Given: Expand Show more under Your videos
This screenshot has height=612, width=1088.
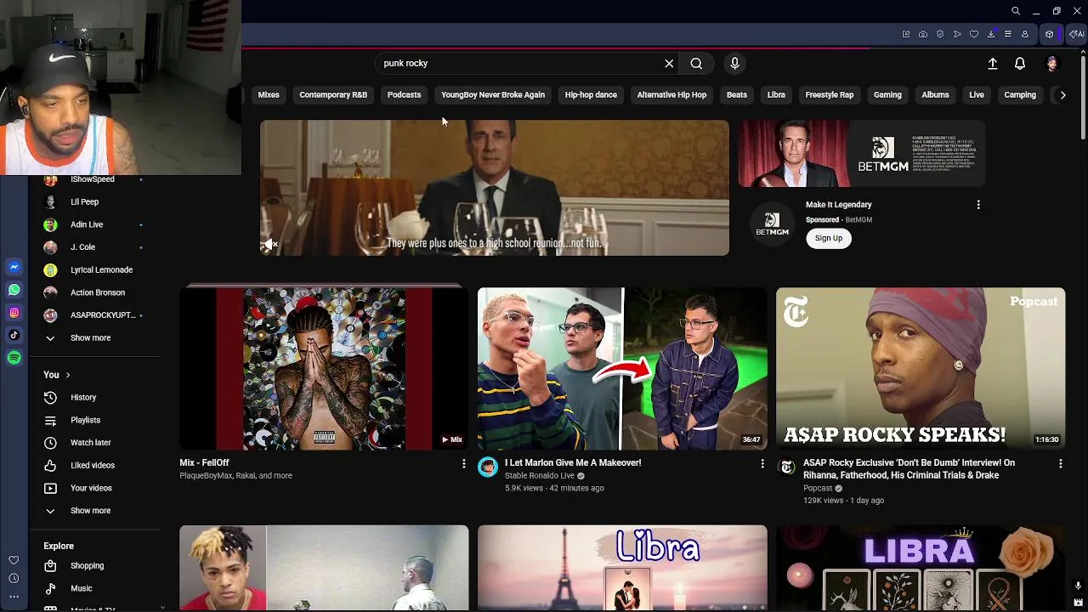Looking at the screenshot, I should 90,511.
